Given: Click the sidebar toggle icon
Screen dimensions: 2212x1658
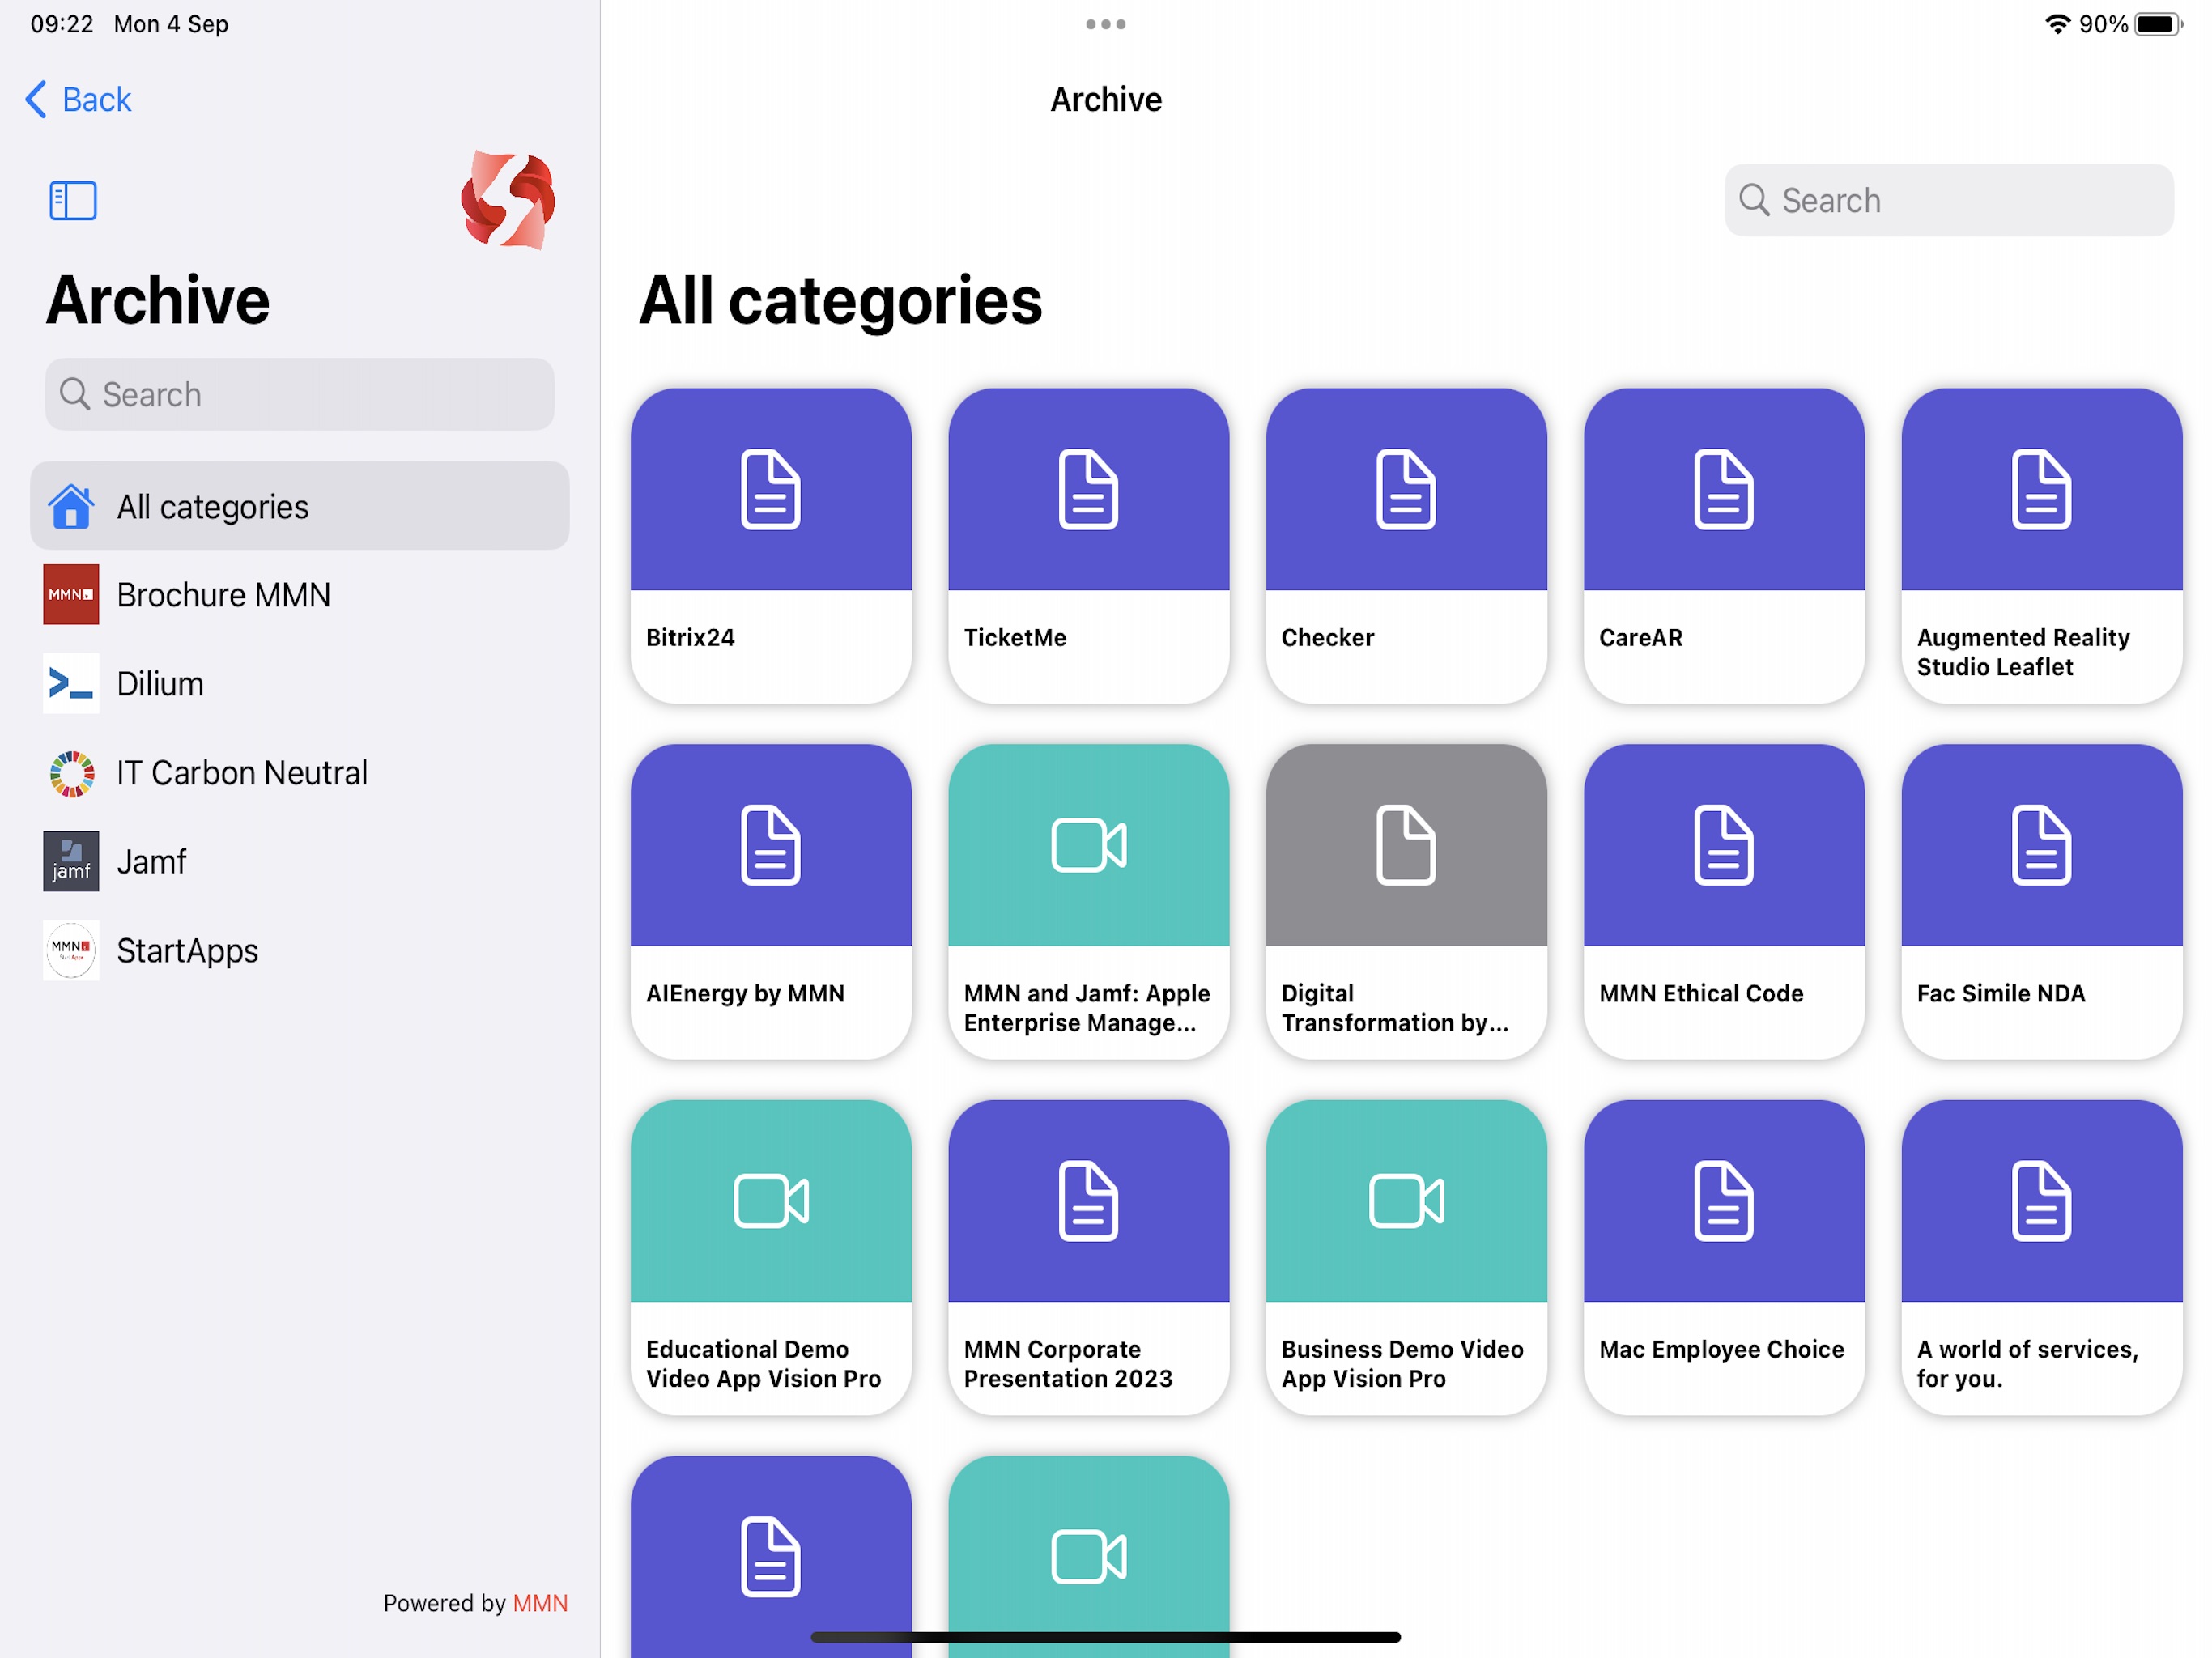Looking at the screenshot, I should tap(73, 200).
